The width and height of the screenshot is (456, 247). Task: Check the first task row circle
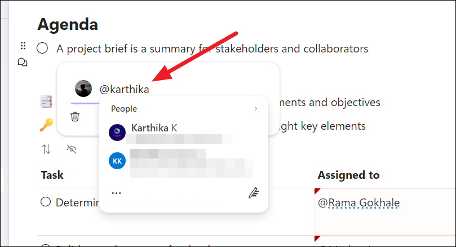click(x=46, y=202)
